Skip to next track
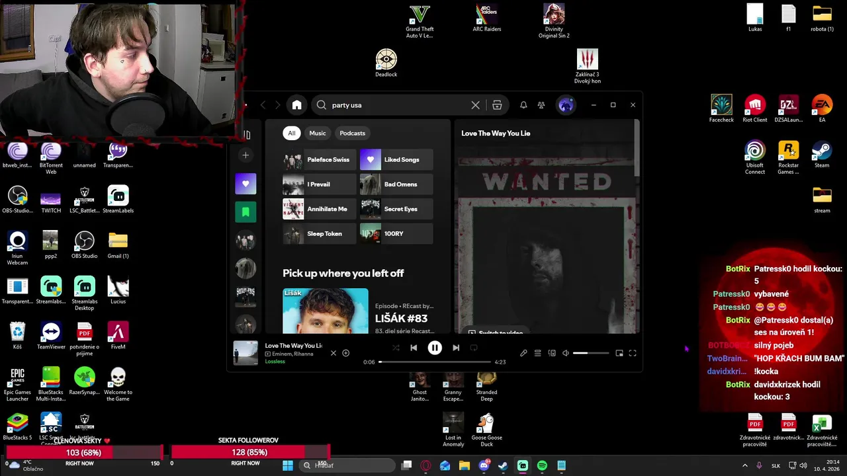The height and width of the screenshot is (476, 847). point(456,348)
